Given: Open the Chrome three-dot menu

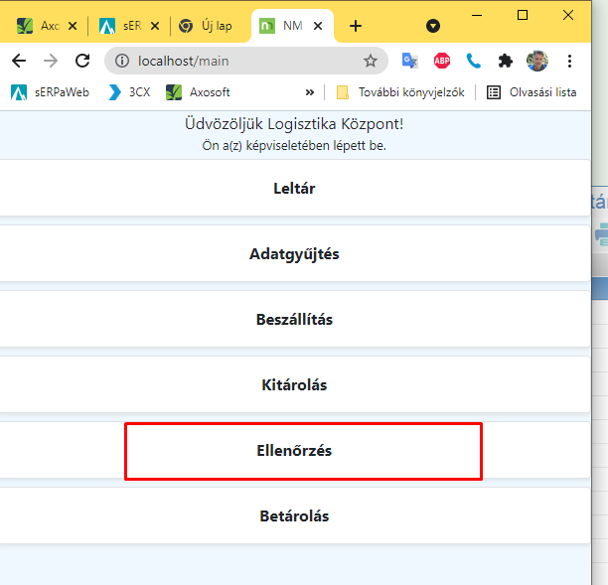Looking at the screenshot, I should click(x=569, y=61).
